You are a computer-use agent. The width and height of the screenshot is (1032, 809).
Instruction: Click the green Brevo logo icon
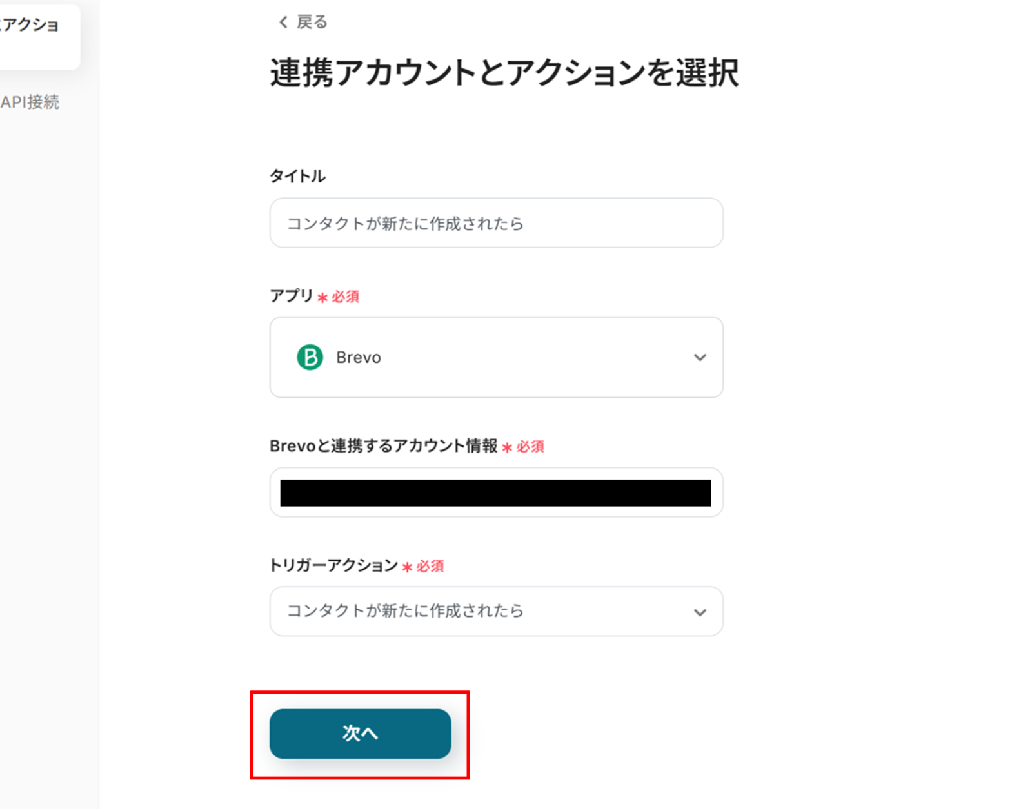[310, 357]
